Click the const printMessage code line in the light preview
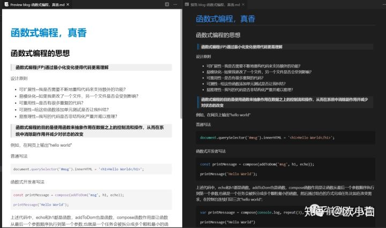Viewport: 386px width, 228px height. point(69,195)
